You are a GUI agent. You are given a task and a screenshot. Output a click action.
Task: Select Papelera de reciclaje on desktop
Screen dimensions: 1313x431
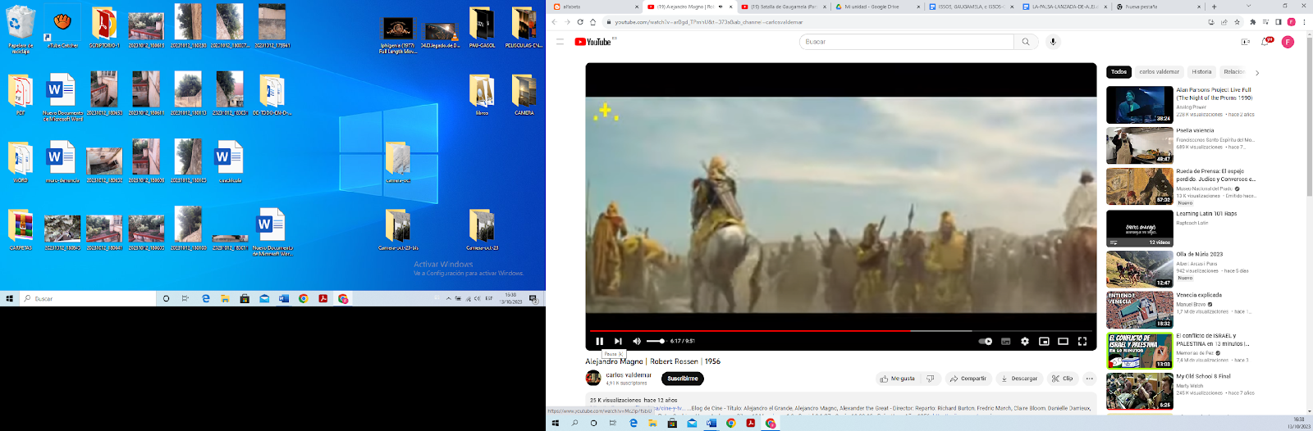click(x=21, y=29)
